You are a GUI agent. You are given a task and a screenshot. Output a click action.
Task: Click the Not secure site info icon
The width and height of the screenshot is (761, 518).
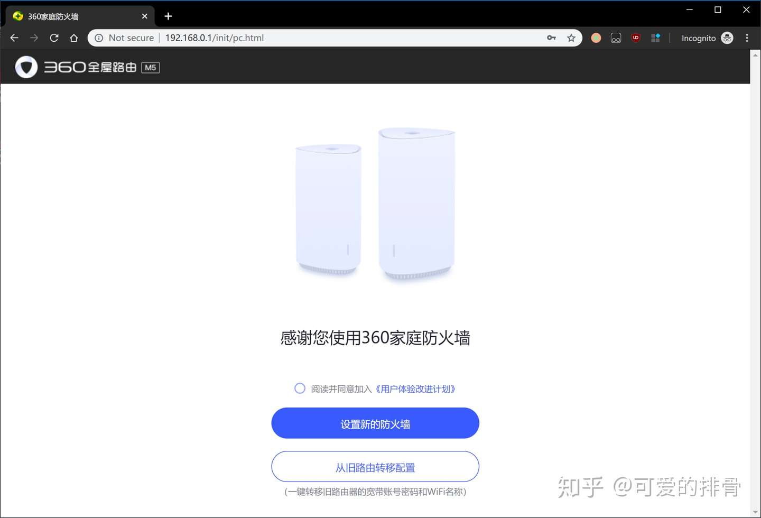click(99, 38)
